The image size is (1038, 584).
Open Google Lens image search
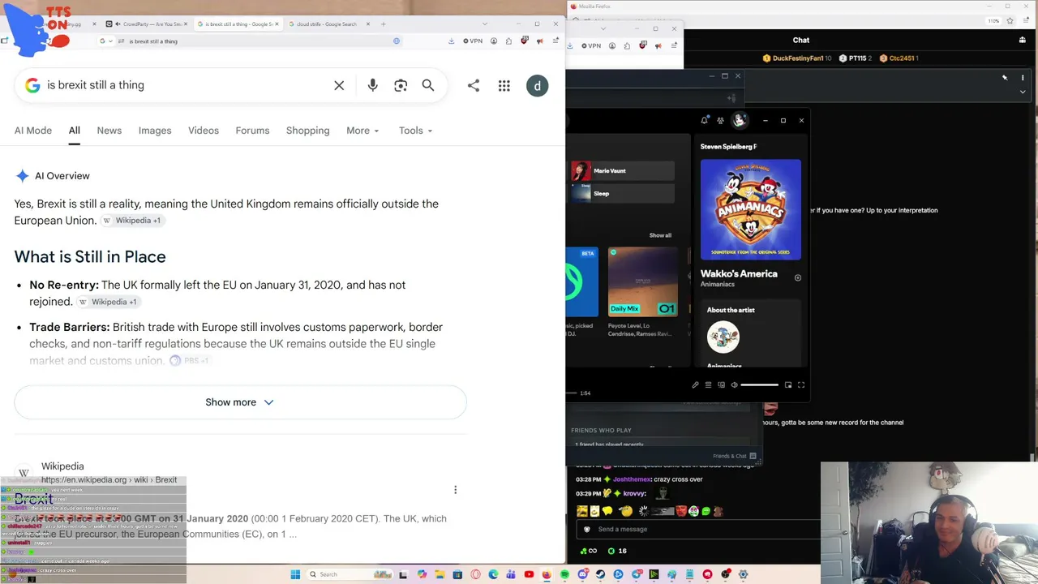(401, 85)
